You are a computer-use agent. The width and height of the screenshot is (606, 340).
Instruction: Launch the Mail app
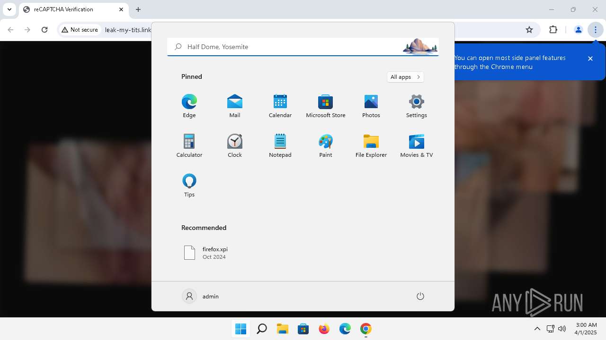click(235, 106)
